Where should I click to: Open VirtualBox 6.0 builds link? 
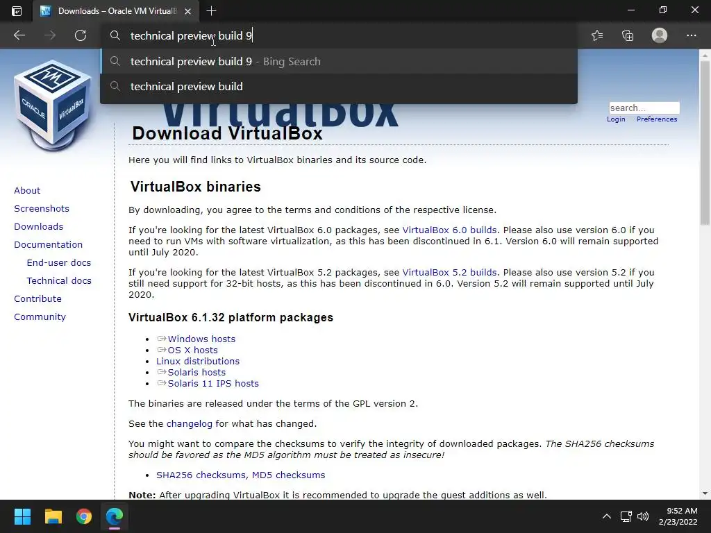pyautogui.click(x=449, y=230)
